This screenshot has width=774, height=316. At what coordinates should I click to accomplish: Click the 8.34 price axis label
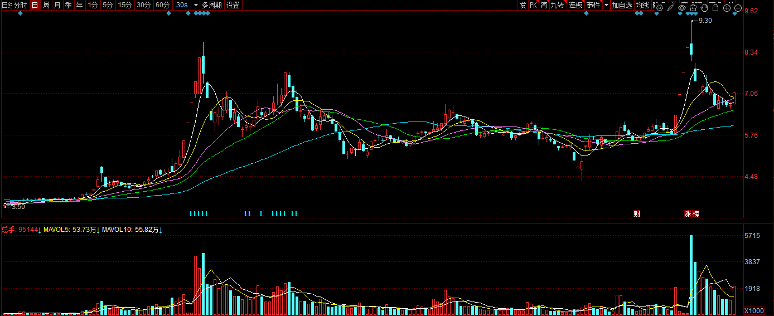tap(751, 52)
